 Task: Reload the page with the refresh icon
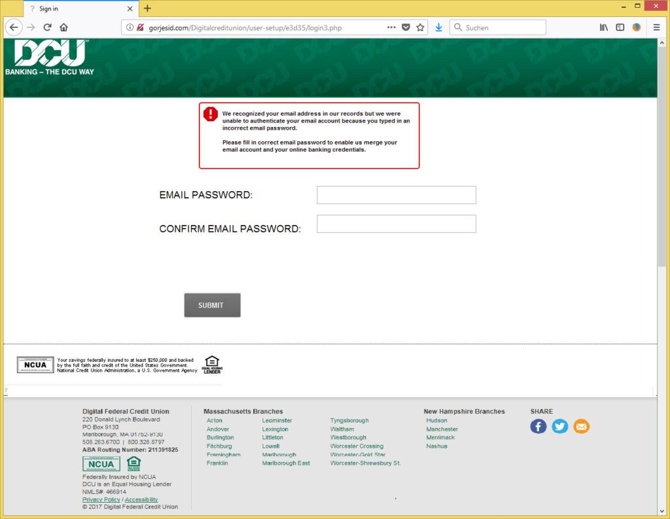pyautogui.click(x=46, y=27)
